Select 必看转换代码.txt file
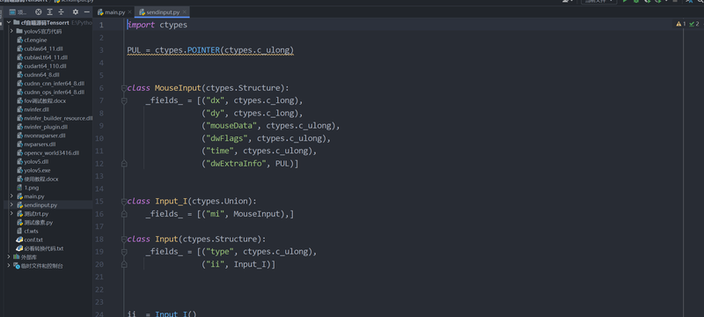Viewport: 704px width, 317px height. point(40,248)
